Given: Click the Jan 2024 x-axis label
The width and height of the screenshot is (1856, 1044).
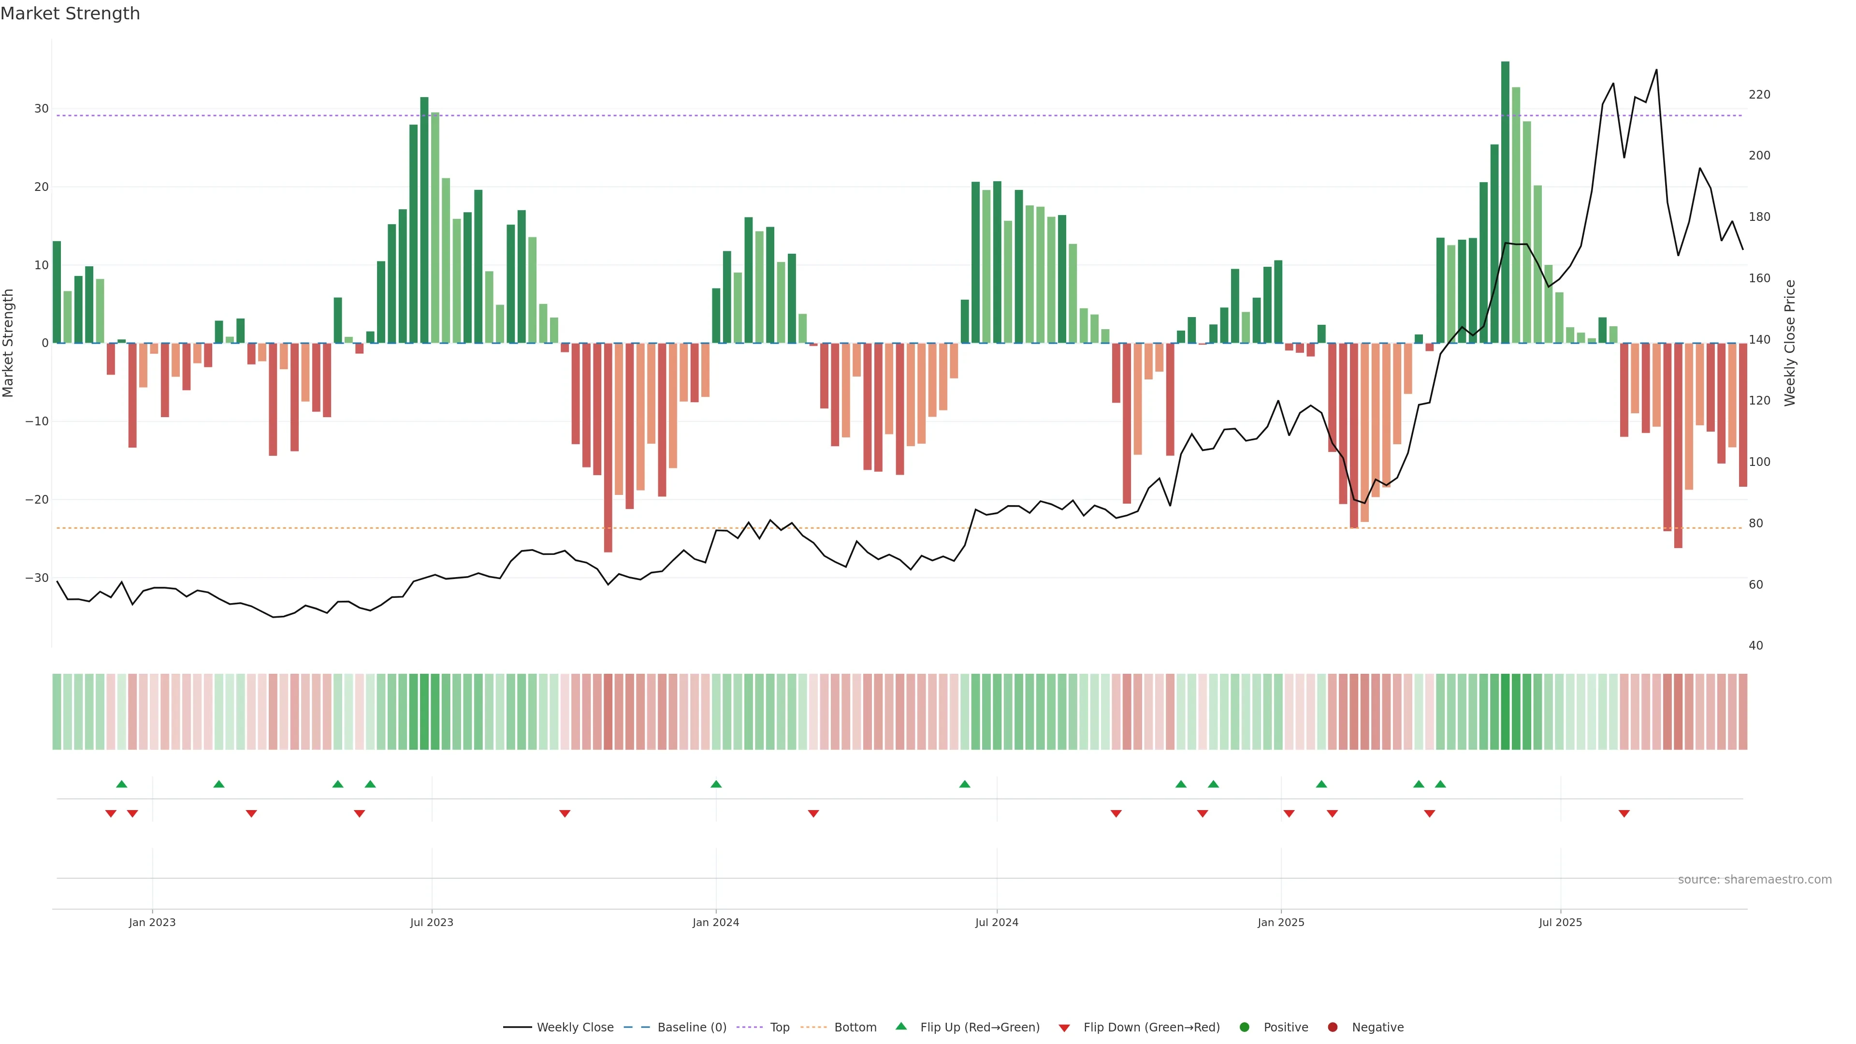Looking at the screenshot, I should [x=715, y=922].
